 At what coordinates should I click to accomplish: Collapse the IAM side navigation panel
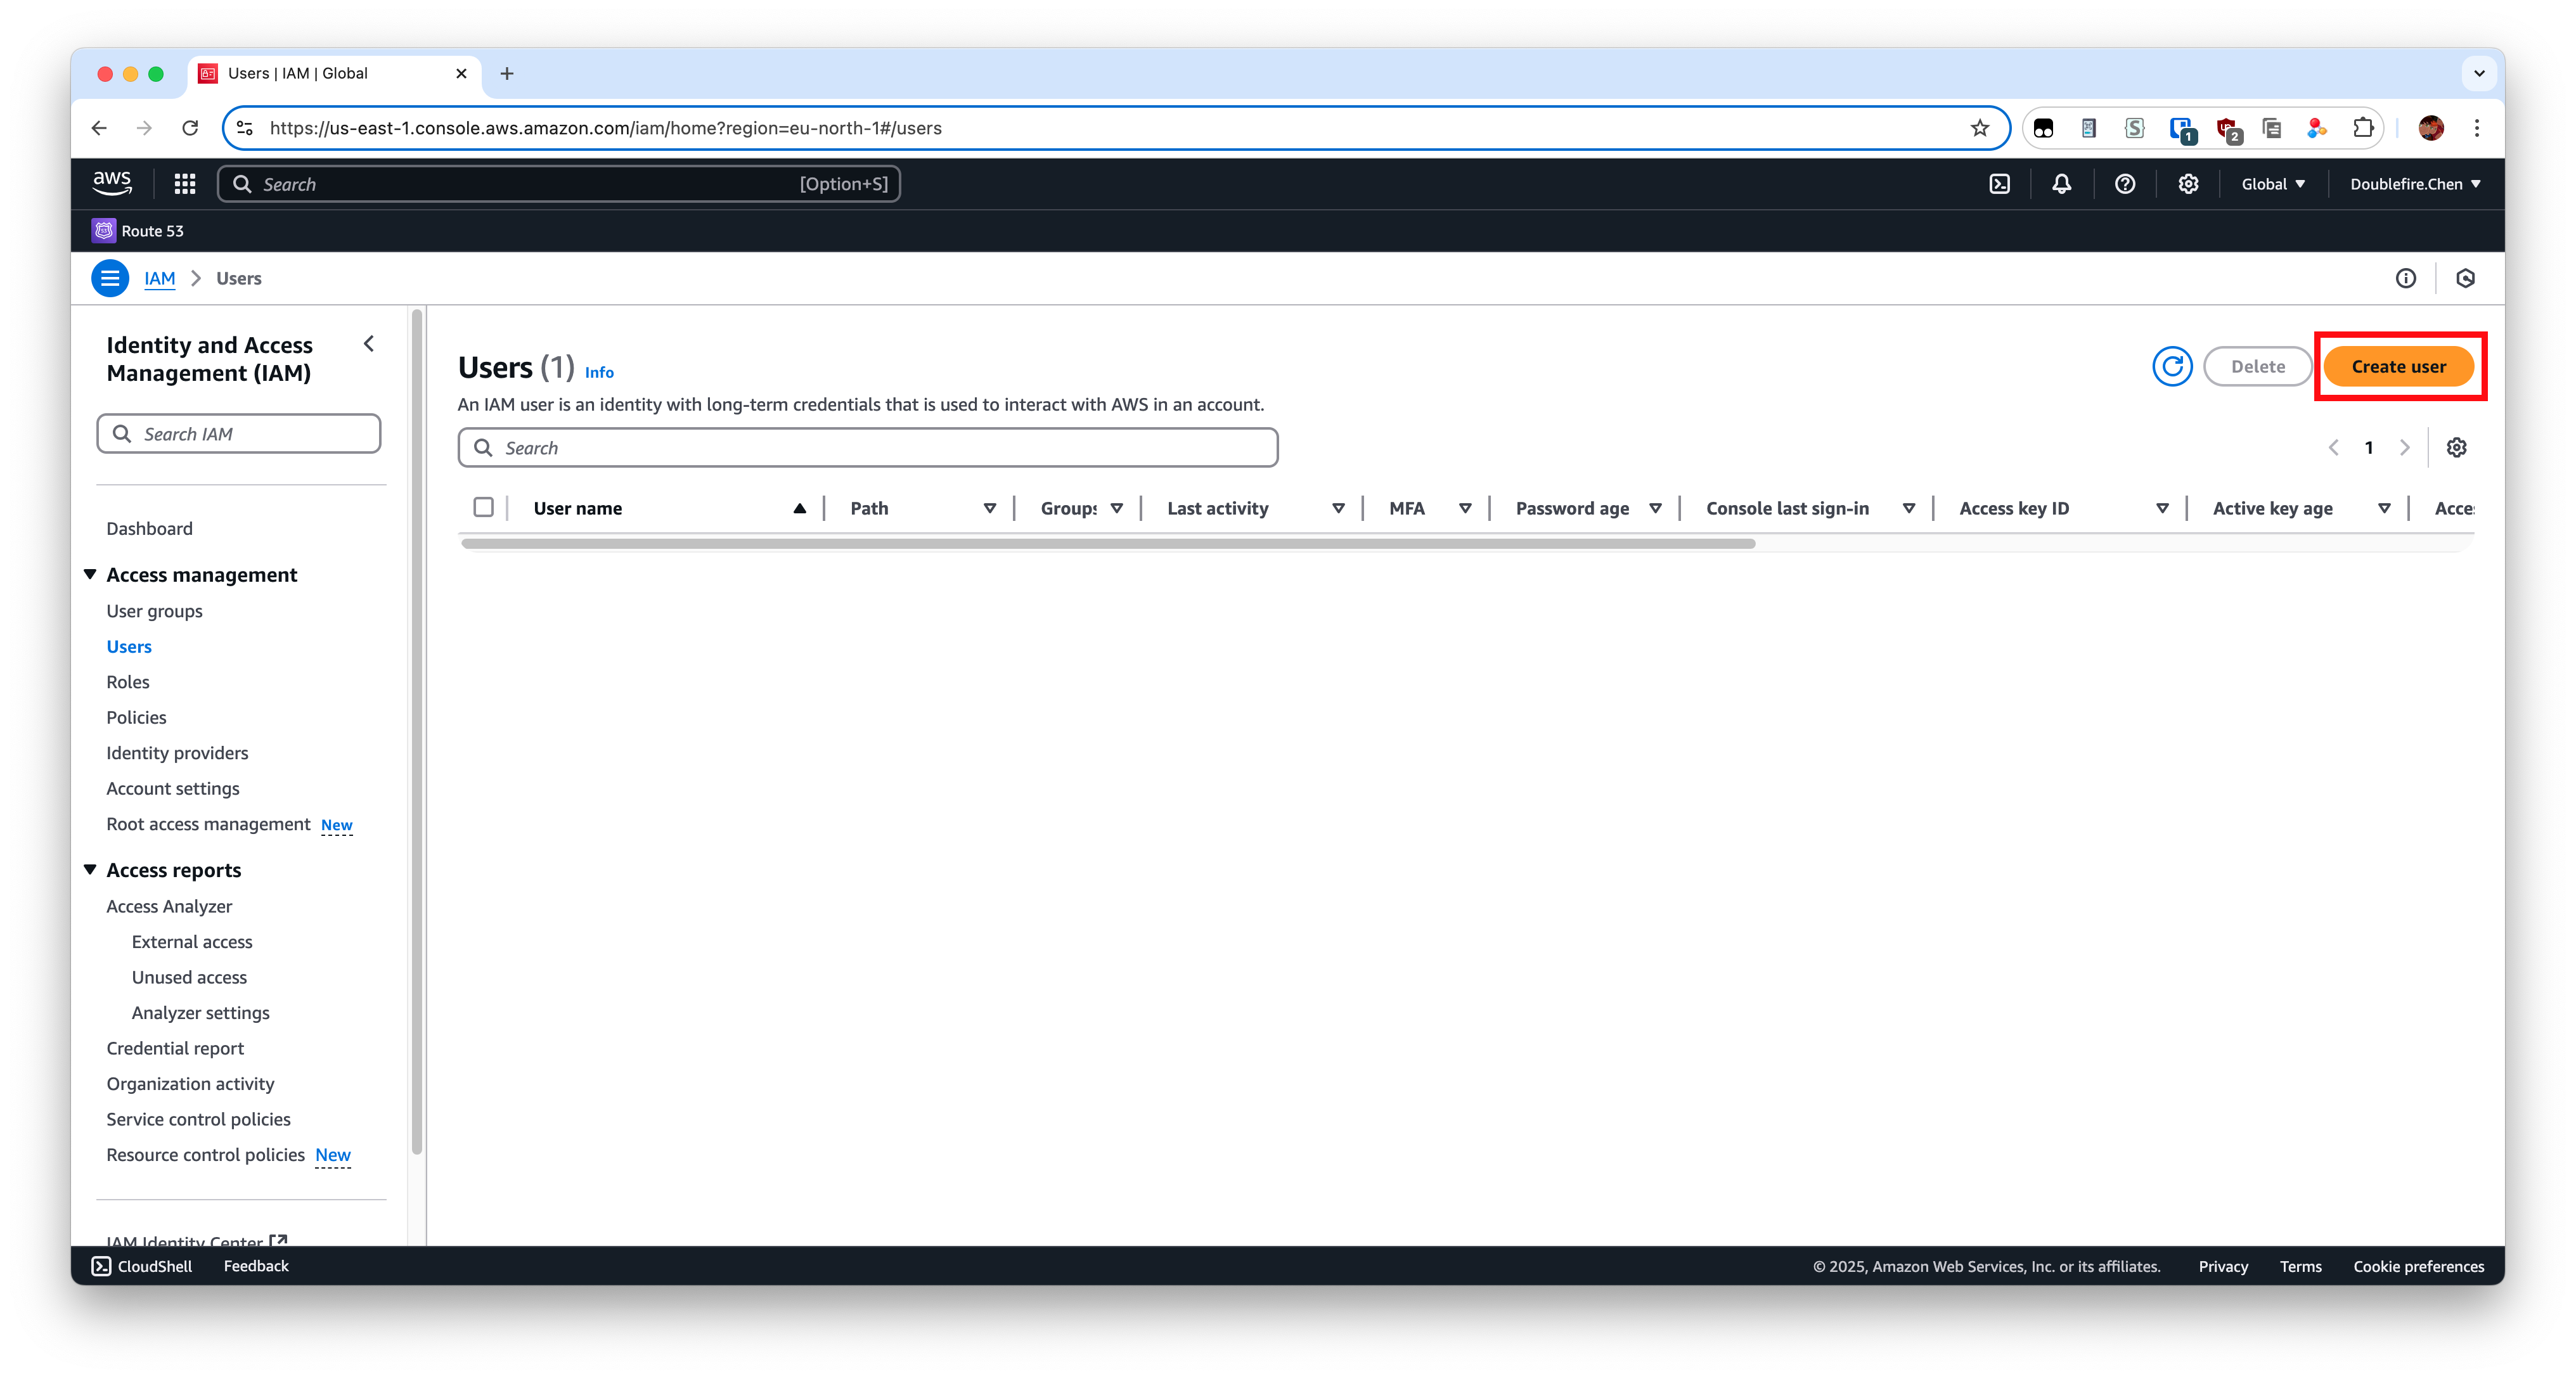369,344
